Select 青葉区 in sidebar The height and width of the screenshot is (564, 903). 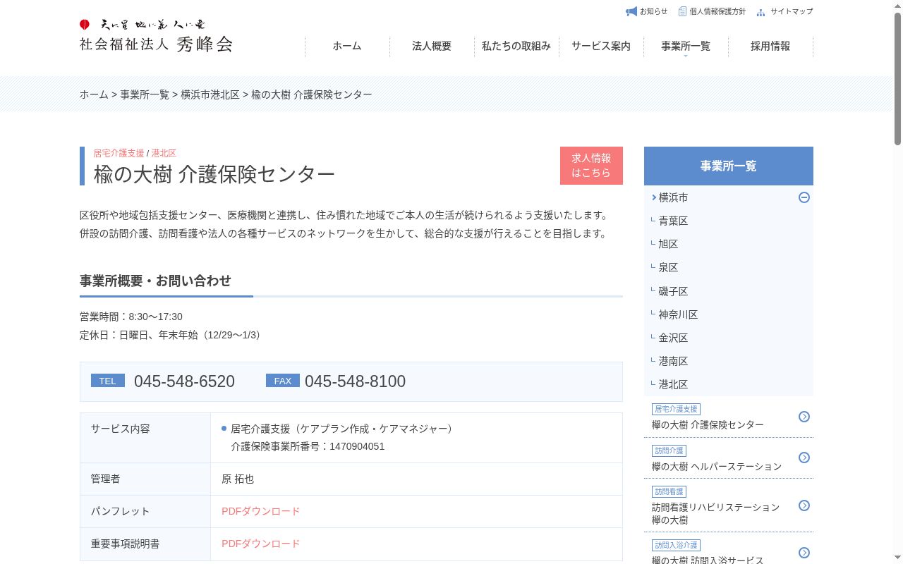pyautogui.click(x=673, y=221)
